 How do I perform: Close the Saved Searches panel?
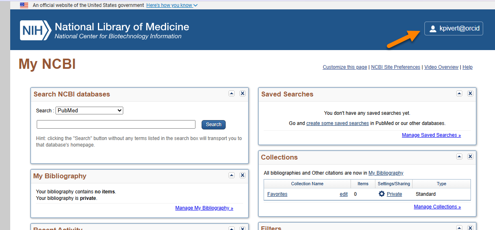tap(470, 93)
